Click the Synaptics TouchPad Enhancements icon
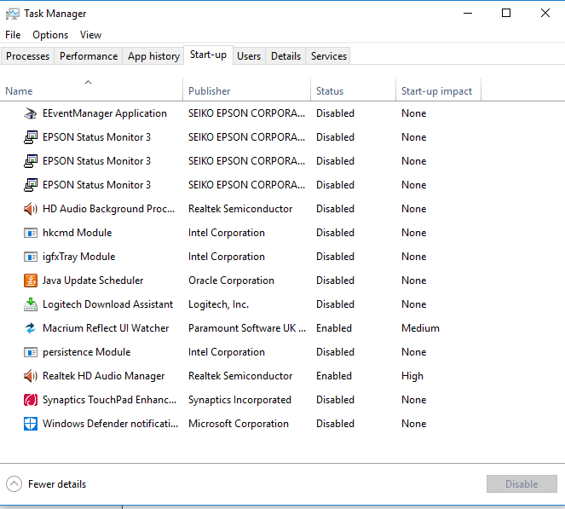The width and height of the screenshot is (565, 509). [30, 400]
